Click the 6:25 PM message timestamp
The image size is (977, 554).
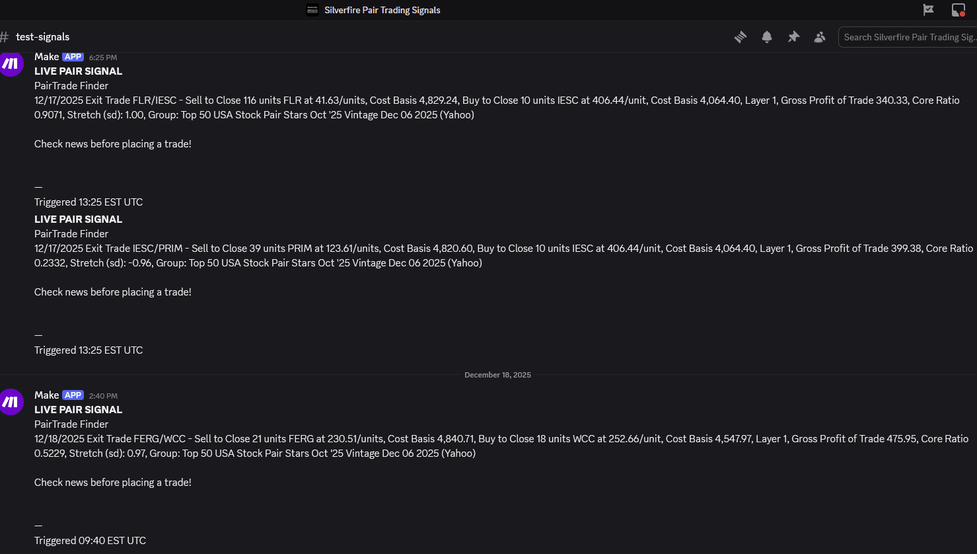coord(103,58)
